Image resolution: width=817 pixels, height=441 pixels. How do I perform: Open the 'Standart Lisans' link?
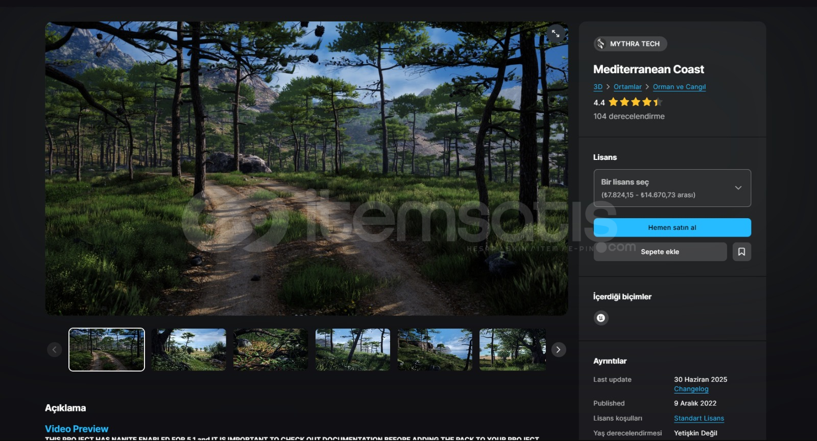[x=699, y=418]
